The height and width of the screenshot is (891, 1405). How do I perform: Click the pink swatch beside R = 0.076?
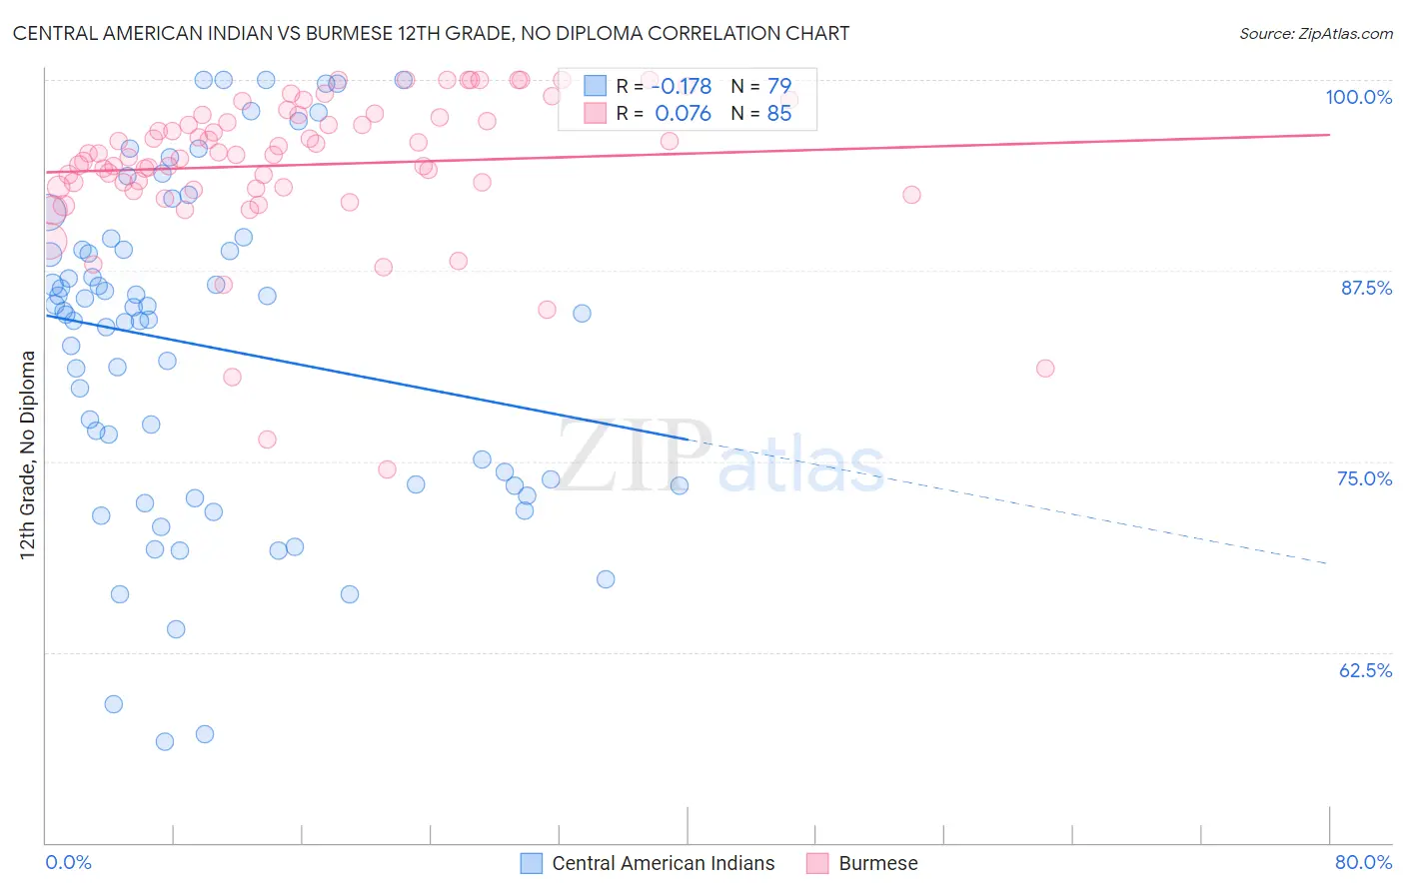click(x=596, y=113)
